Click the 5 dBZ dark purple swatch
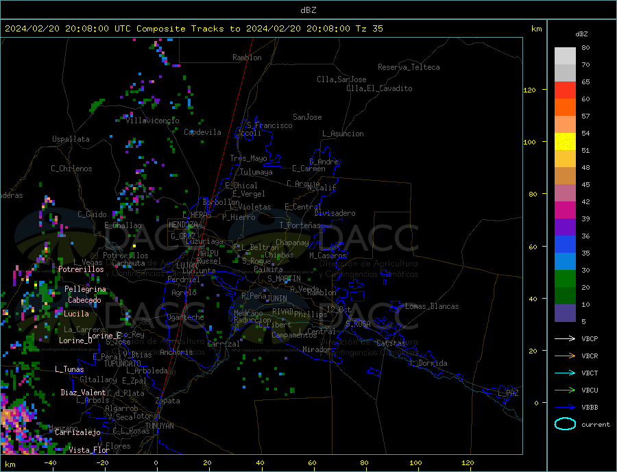Image resolution: width=617 pixels, height=472 pixels. 565,312
